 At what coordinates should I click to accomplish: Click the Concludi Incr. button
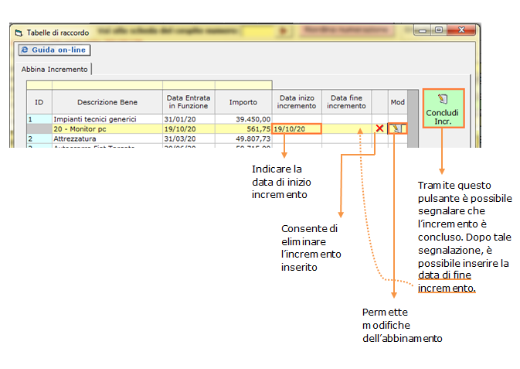pyautogui.click(x=444, y=108)
